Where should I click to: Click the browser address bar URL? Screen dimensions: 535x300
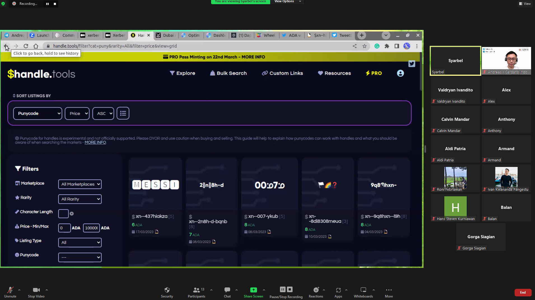coord(115,46)
